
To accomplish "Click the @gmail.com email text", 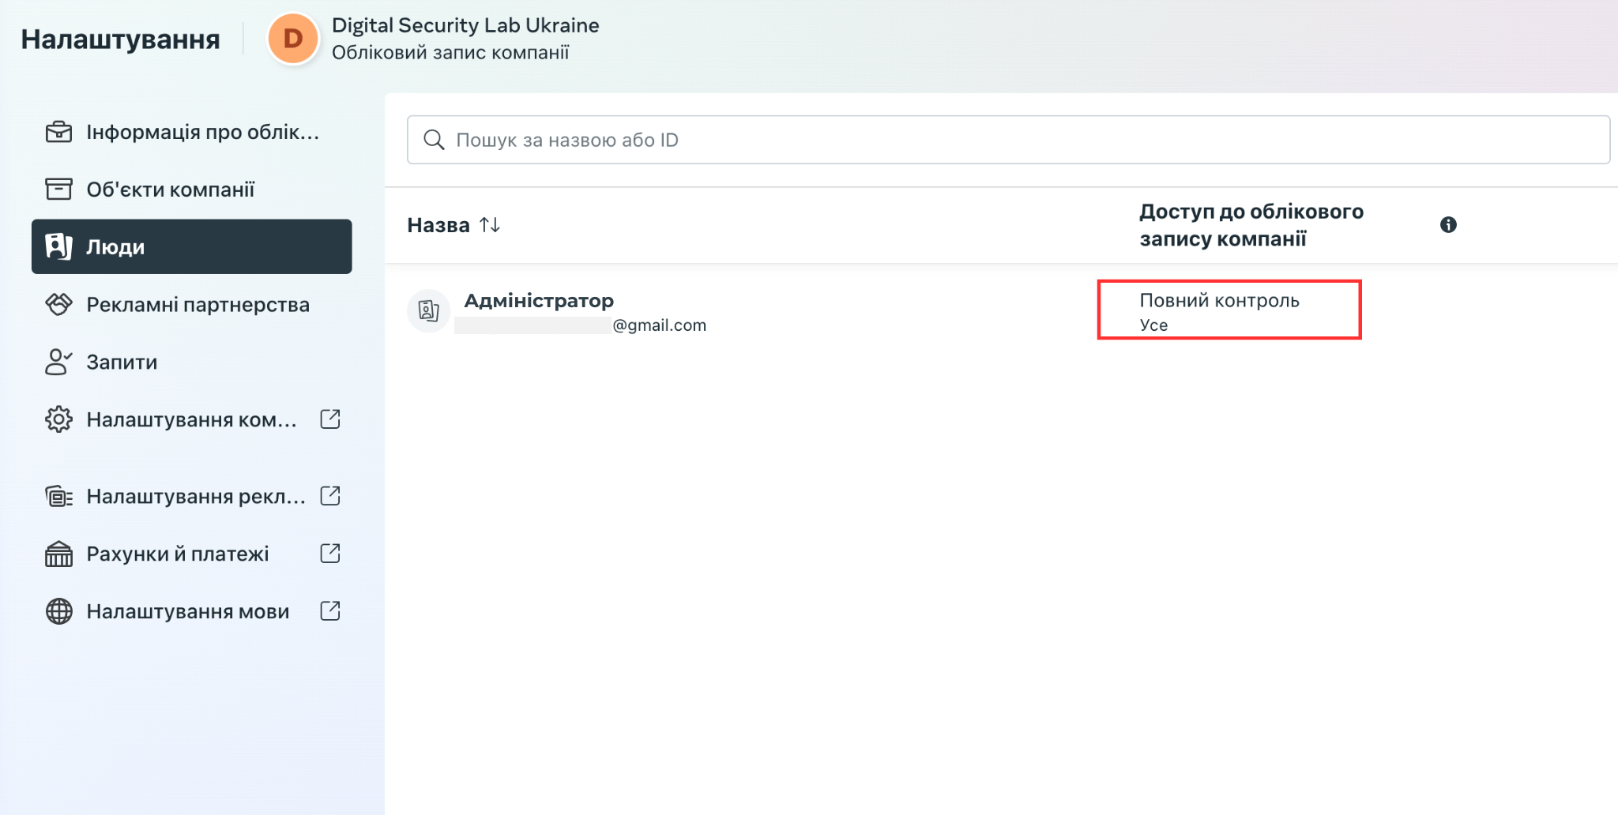I will (x=659, y=325).
